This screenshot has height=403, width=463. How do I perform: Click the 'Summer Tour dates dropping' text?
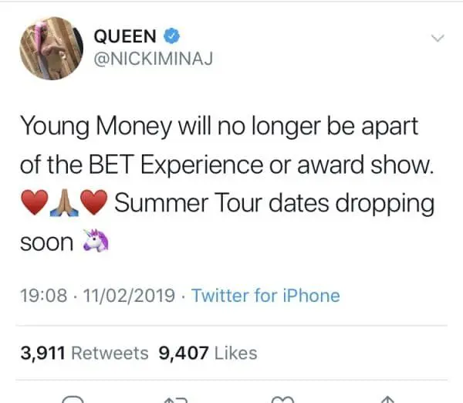pos(274,205)
